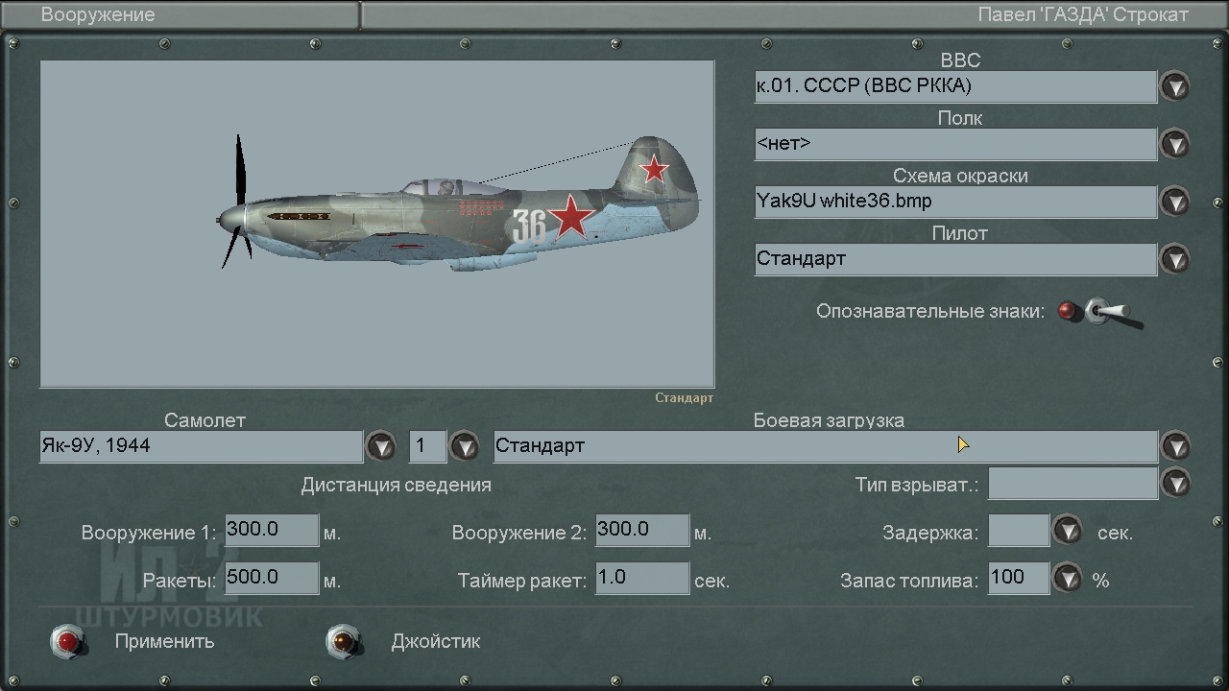The image size is (1229, 691).
Task: Click the aircraft number field showing 1
Action: coord(428,446)
